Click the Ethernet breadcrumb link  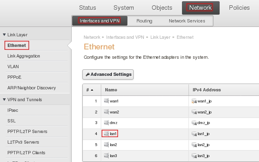(x=185, y=37)
